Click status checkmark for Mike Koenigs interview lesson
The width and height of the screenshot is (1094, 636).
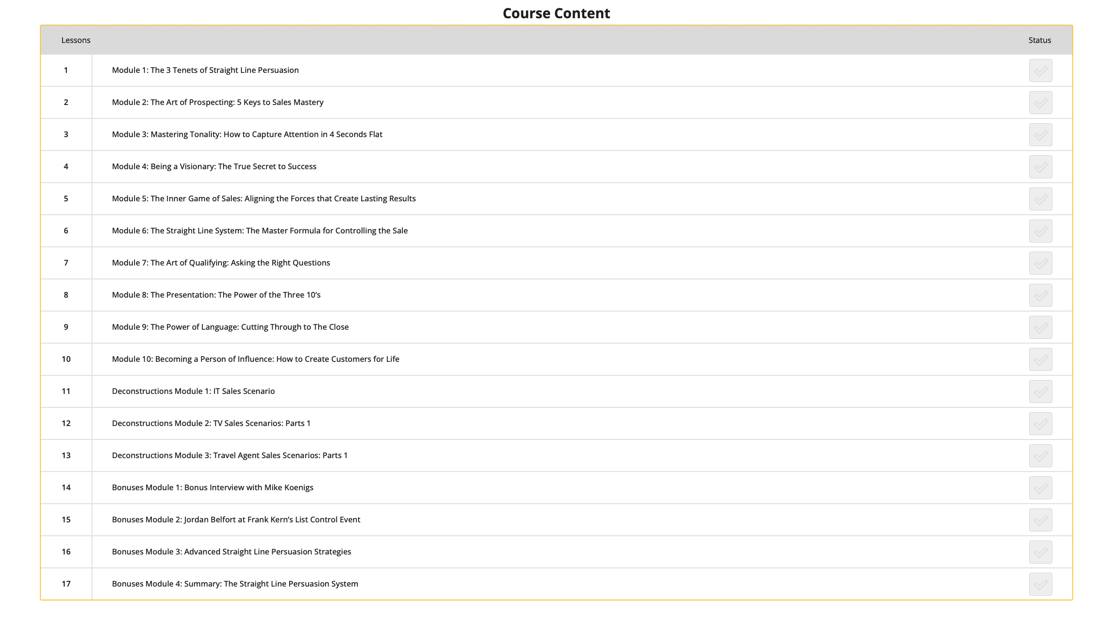click(x=1041, y=488)
